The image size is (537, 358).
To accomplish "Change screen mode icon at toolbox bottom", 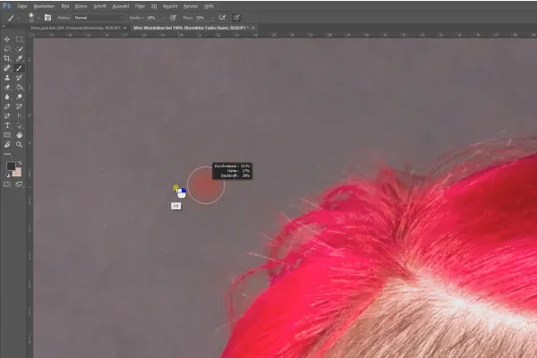I will (x=19, y=184).
